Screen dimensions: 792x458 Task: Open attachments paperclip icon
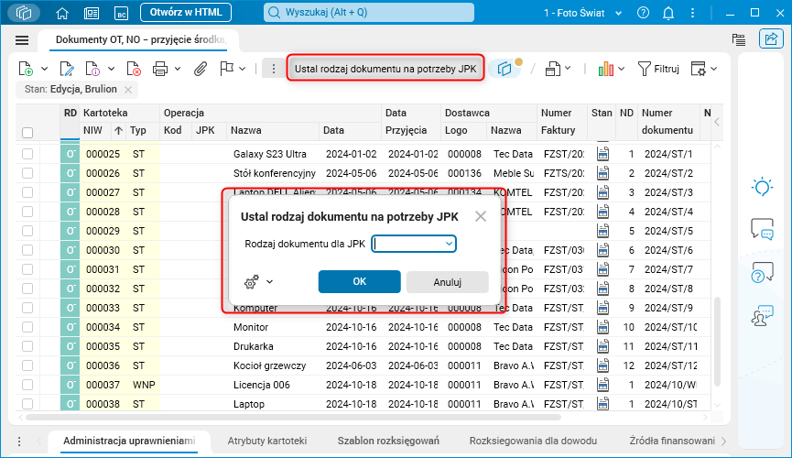pos(201,69)
